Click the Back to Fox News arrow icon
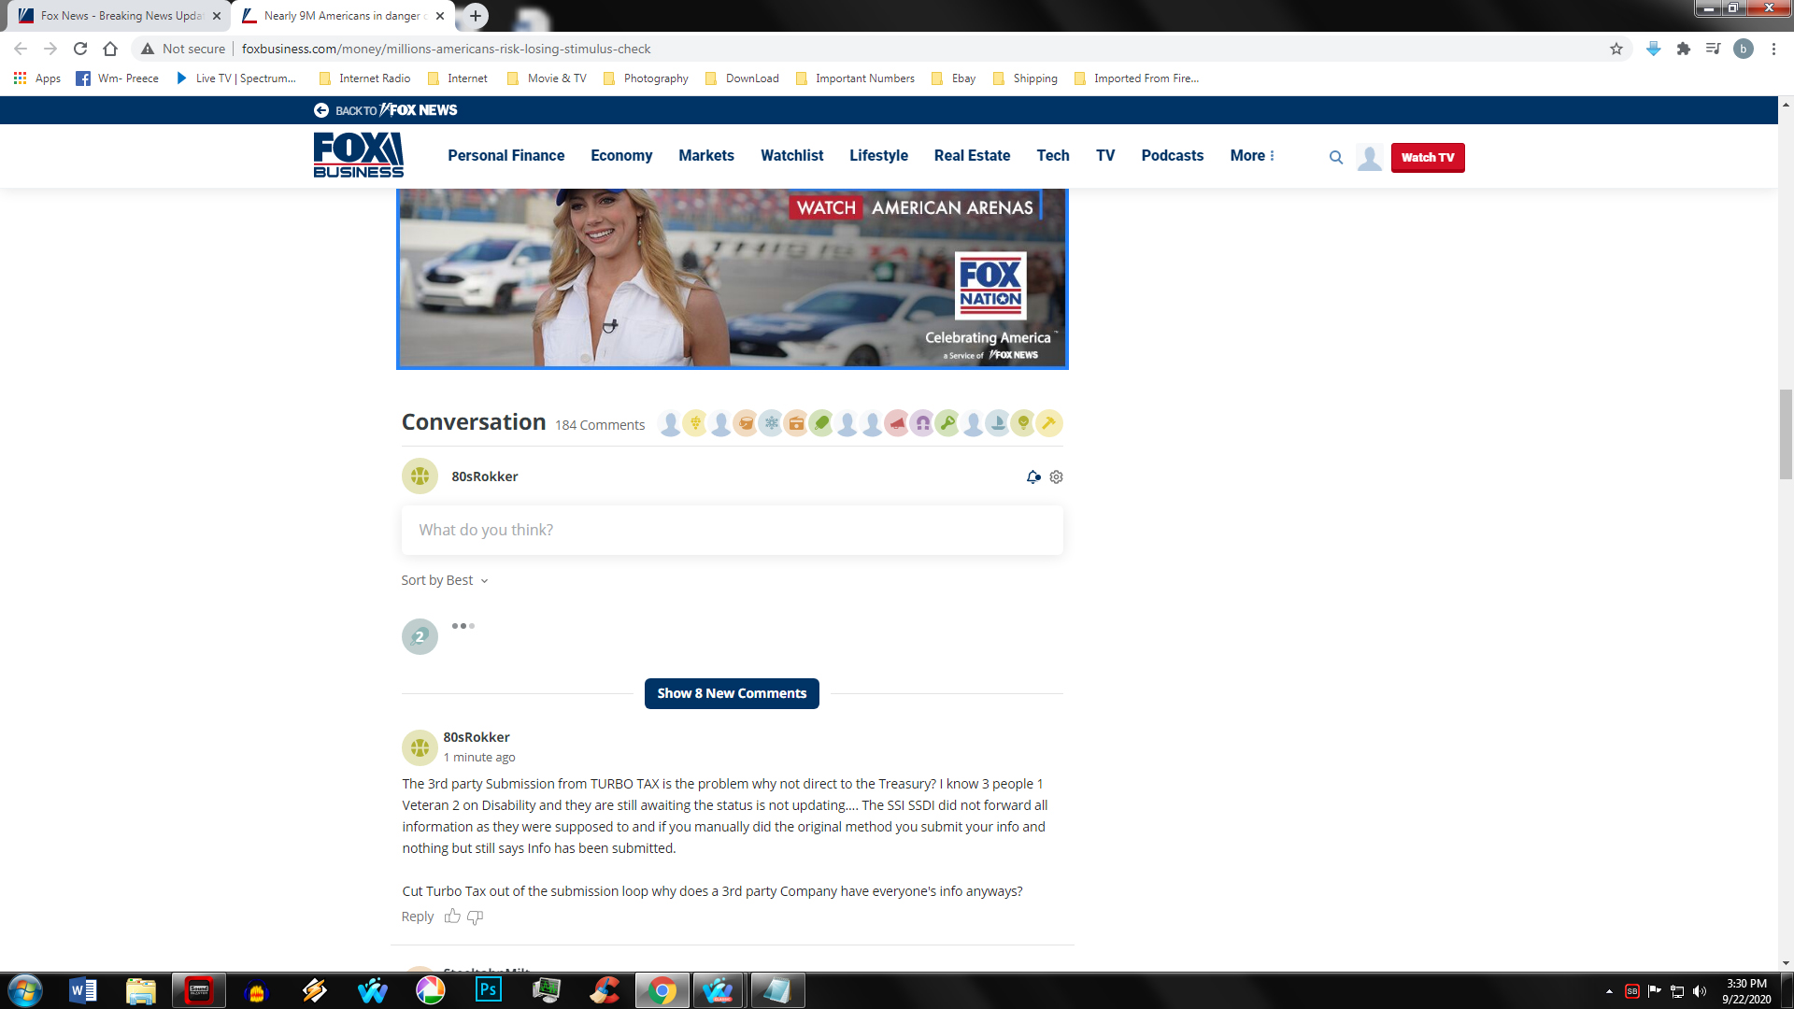The height and width of the screenshot is (1009, 1794). point(320,110)
